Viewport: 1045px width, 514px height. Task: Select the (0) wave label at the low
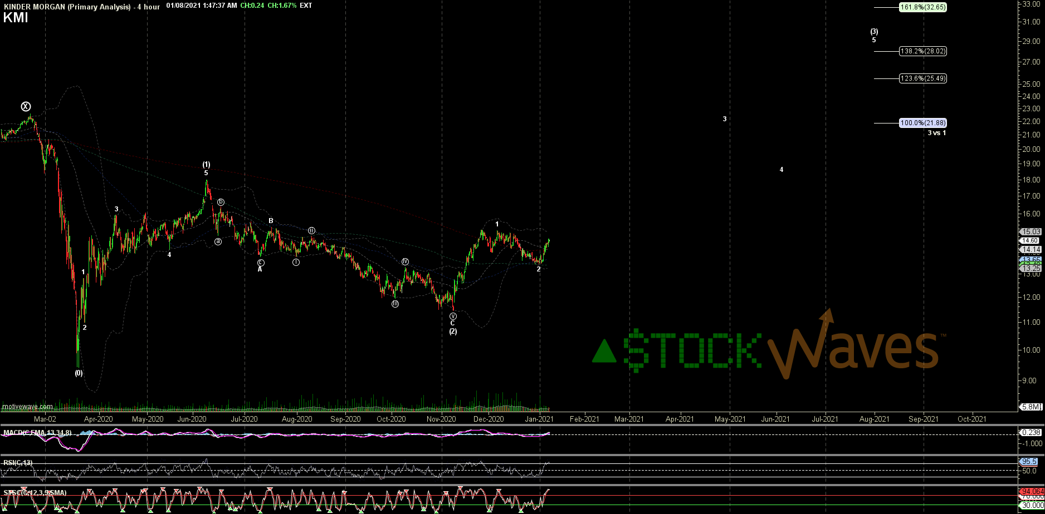tap(79, 373)
